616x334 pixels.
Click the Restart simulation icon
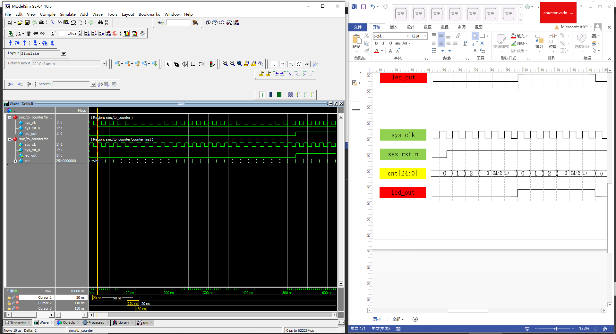pyautogui.click(x=53, y=33)
